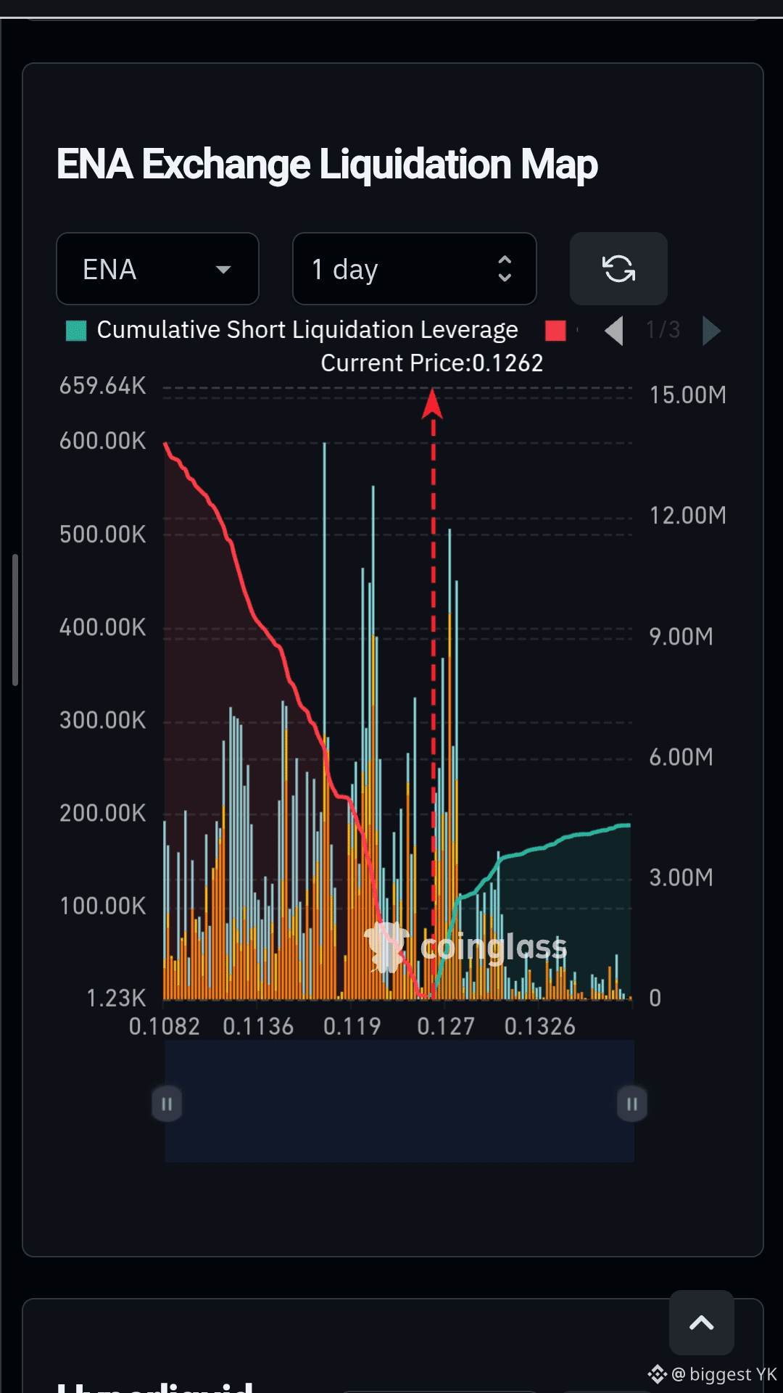783x1393 pixels.
Task: Click the 400.00K left axis value
Action: [103, 627]
